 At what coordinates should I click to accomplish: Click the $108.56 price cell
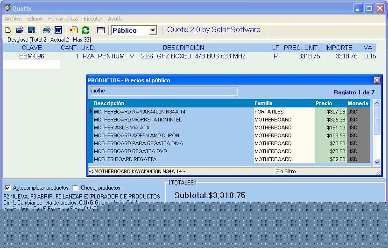(x=331, y=135)
